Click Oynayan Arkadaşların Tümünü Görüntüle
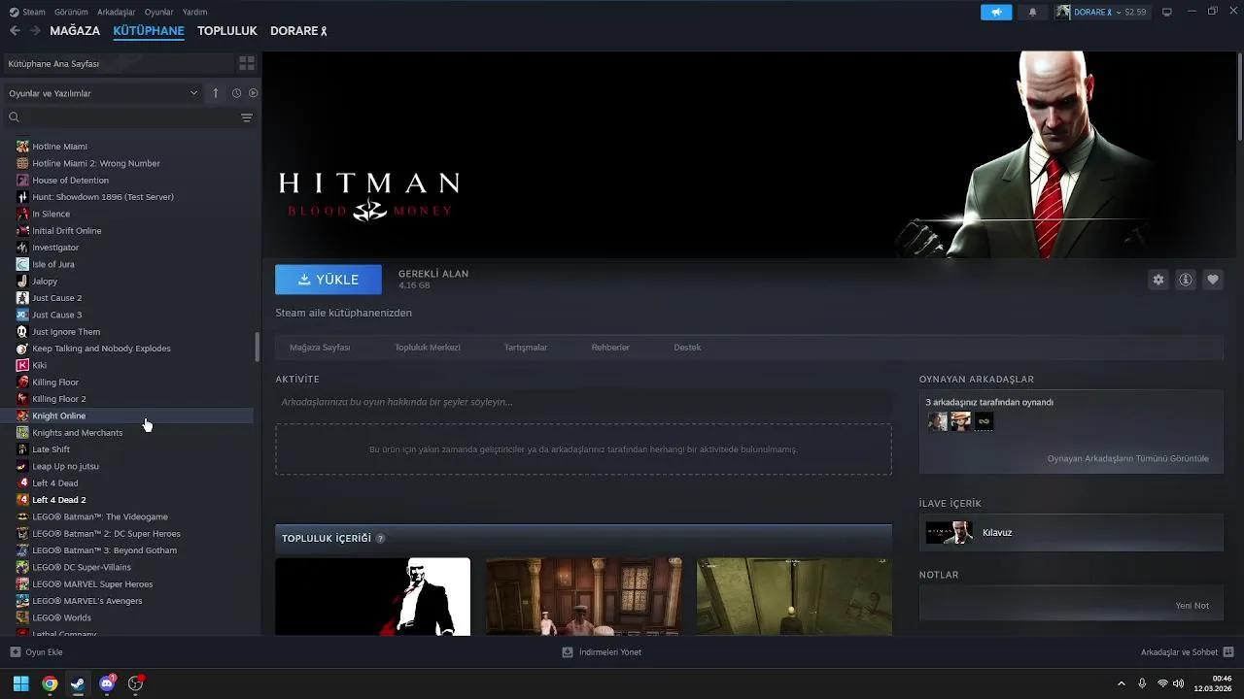The width and height of the screenshot is (1244, 699). pyautogui.click(x=1127, y=458)
